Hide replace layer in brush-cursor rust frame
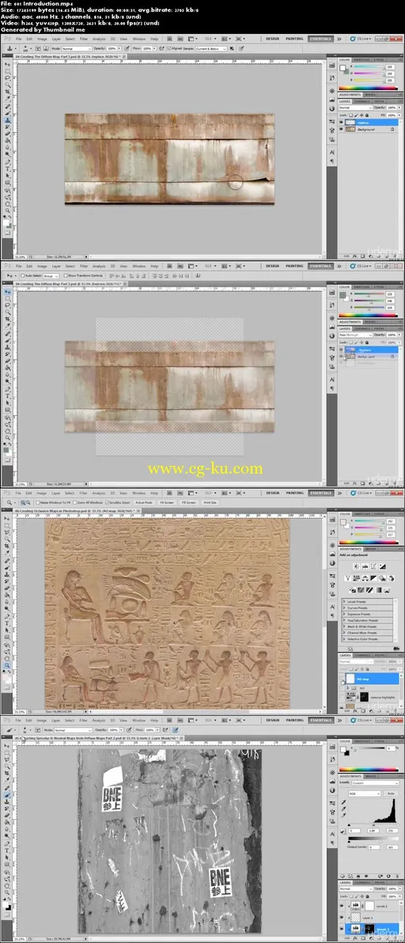The height and width of the screenshot is (943, 405). (x=341, y=122)
